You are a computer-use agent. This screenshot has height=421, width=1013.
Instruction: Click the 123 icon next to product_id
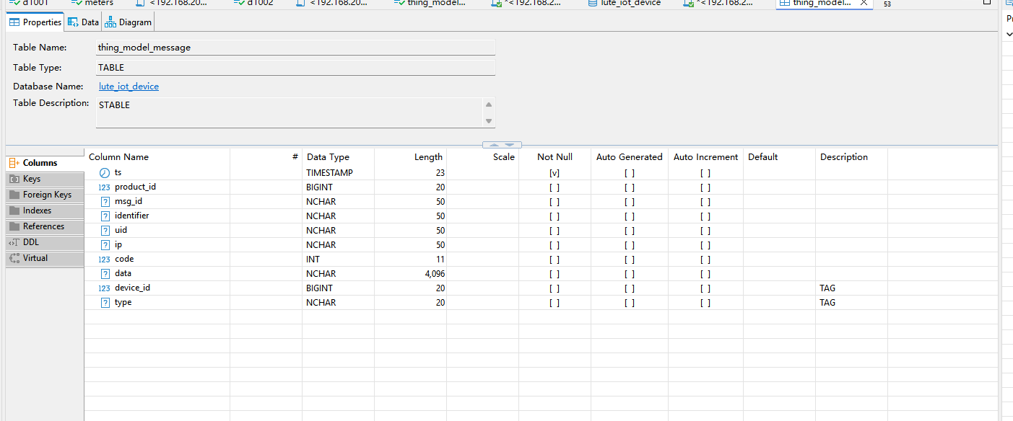click(105, 187)
